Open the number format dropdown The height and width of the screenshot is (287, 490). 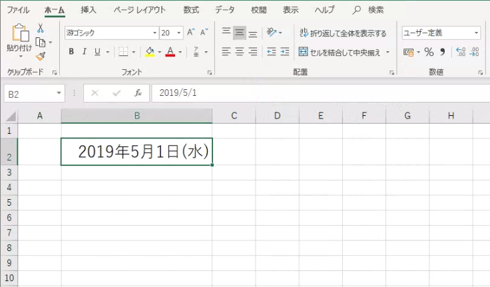pos(477,33)
